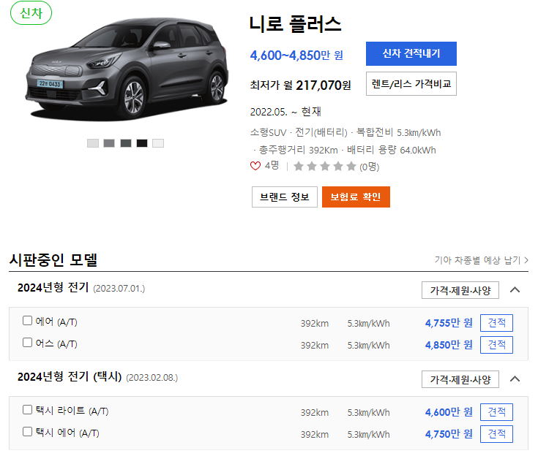Click the first rating star
Screen dimensions: 538x456
pos(299,167)
